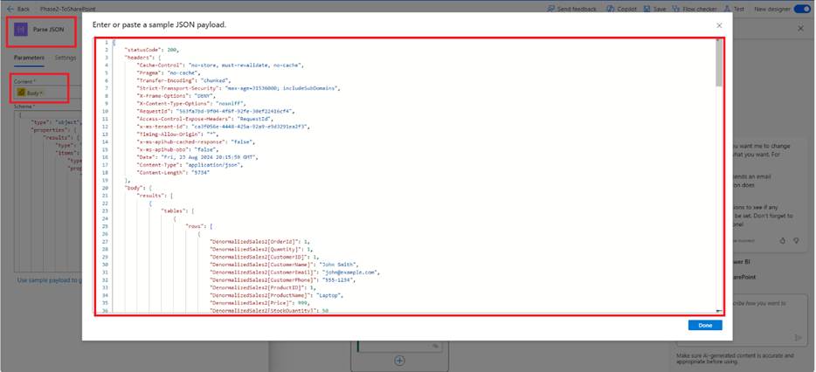
Task: Click the "Strict-Transport-Security" line
Action: (238, 88)
